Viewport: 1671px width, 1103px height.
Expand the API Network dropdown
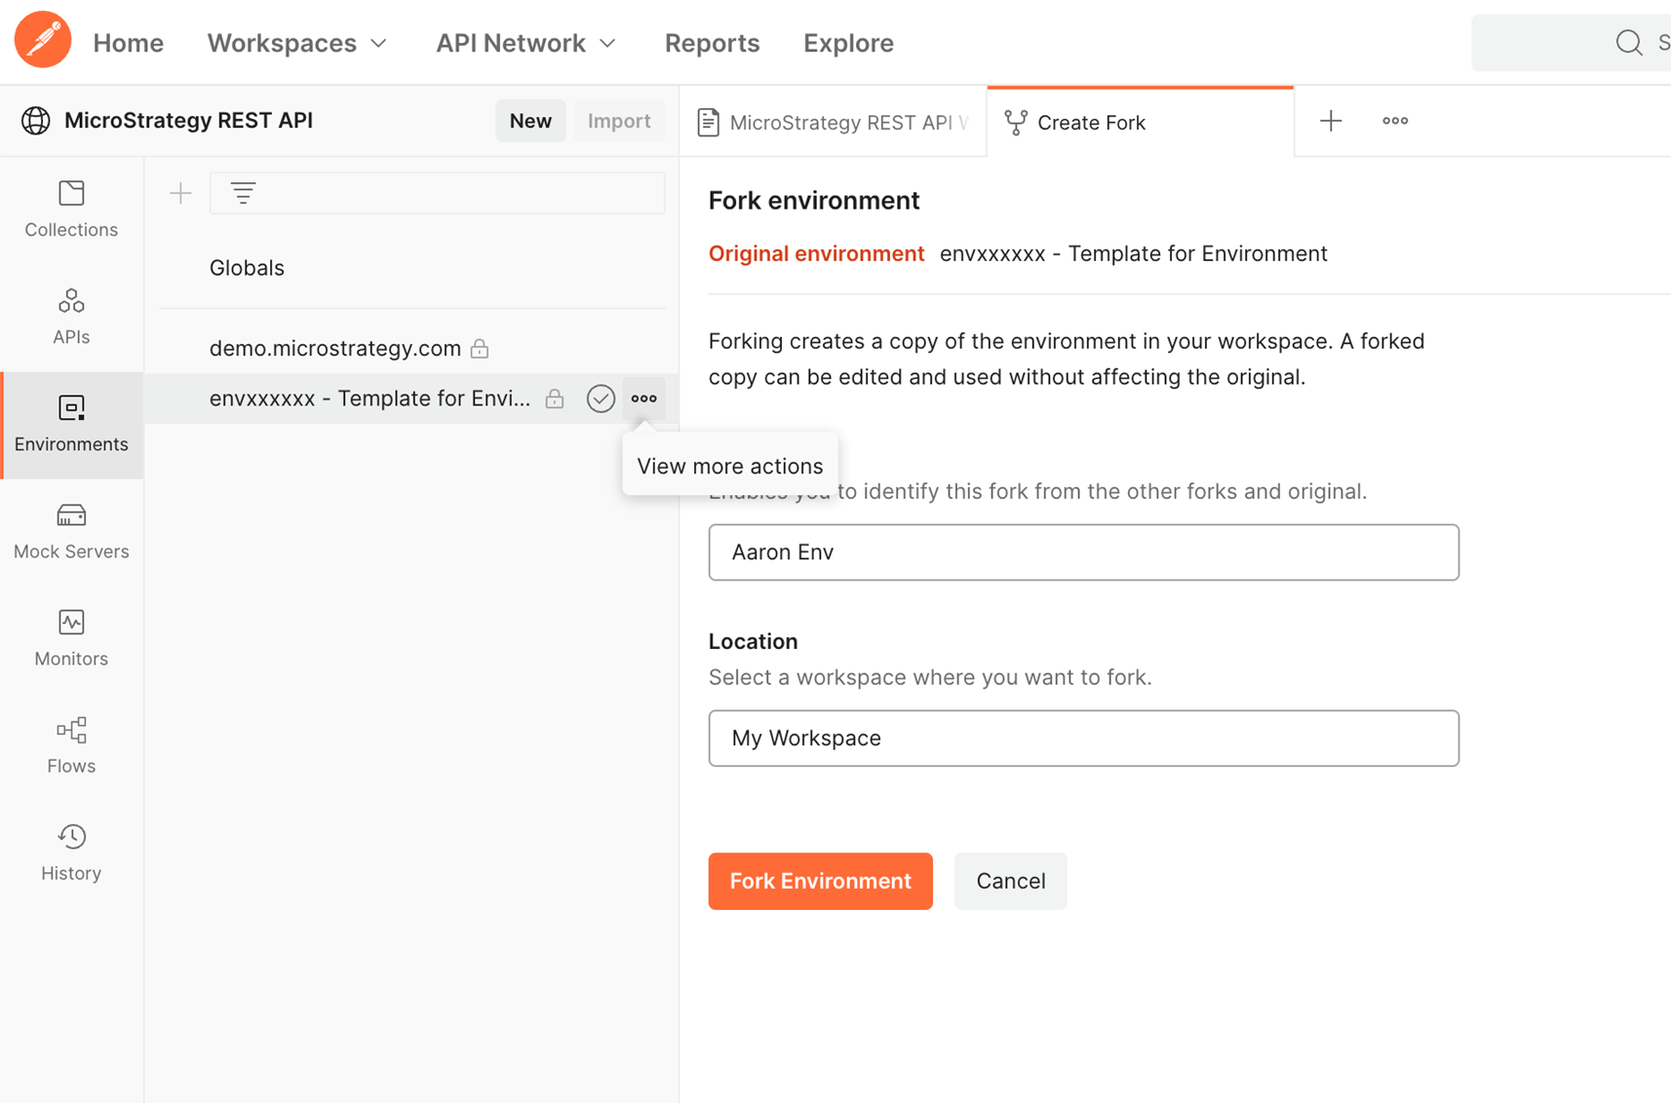[x=525, y=43]
